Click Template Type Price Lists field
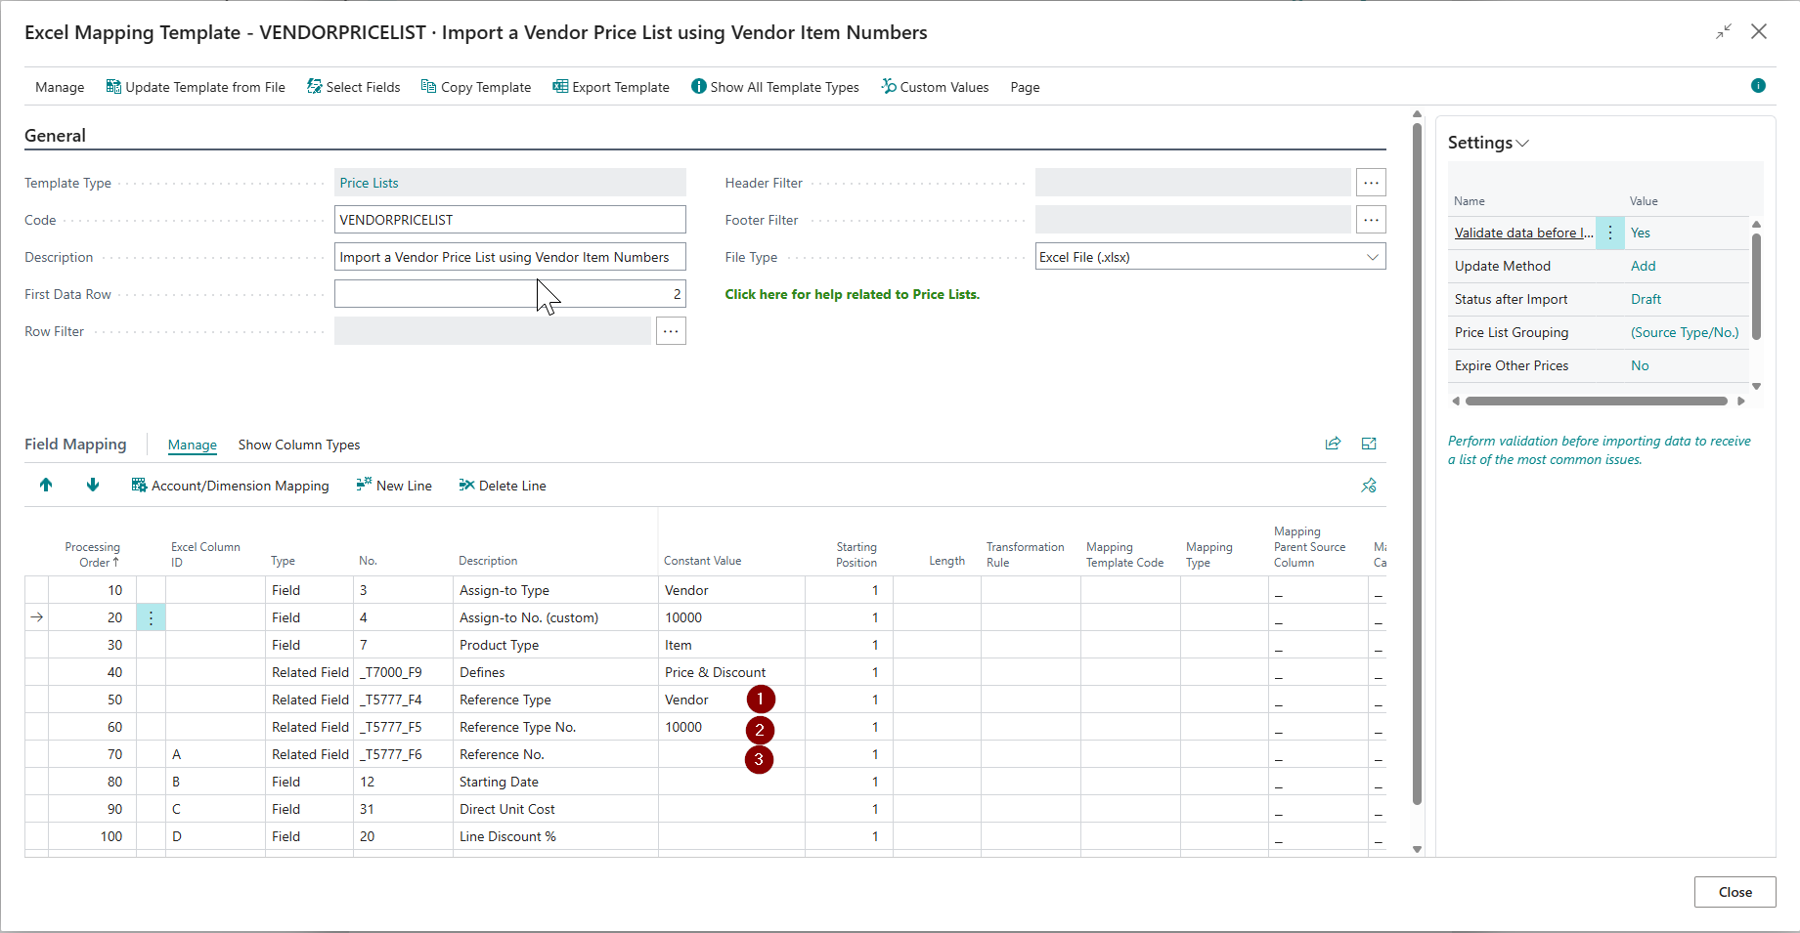The width and height of the screenshot is (1800, 933). 510,183
